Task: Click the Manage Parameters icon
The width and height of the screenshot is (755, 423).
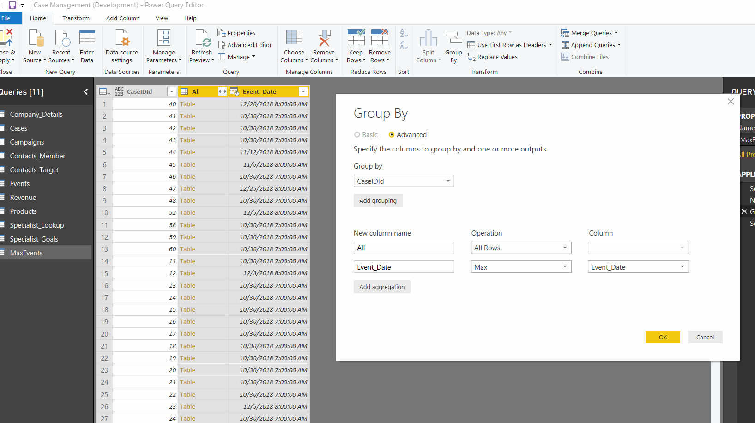Action: pos(164,38)
